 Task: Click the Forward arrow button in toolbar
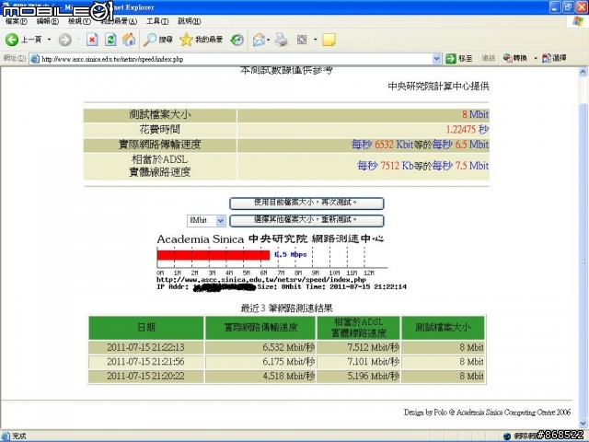coord(64,40)
